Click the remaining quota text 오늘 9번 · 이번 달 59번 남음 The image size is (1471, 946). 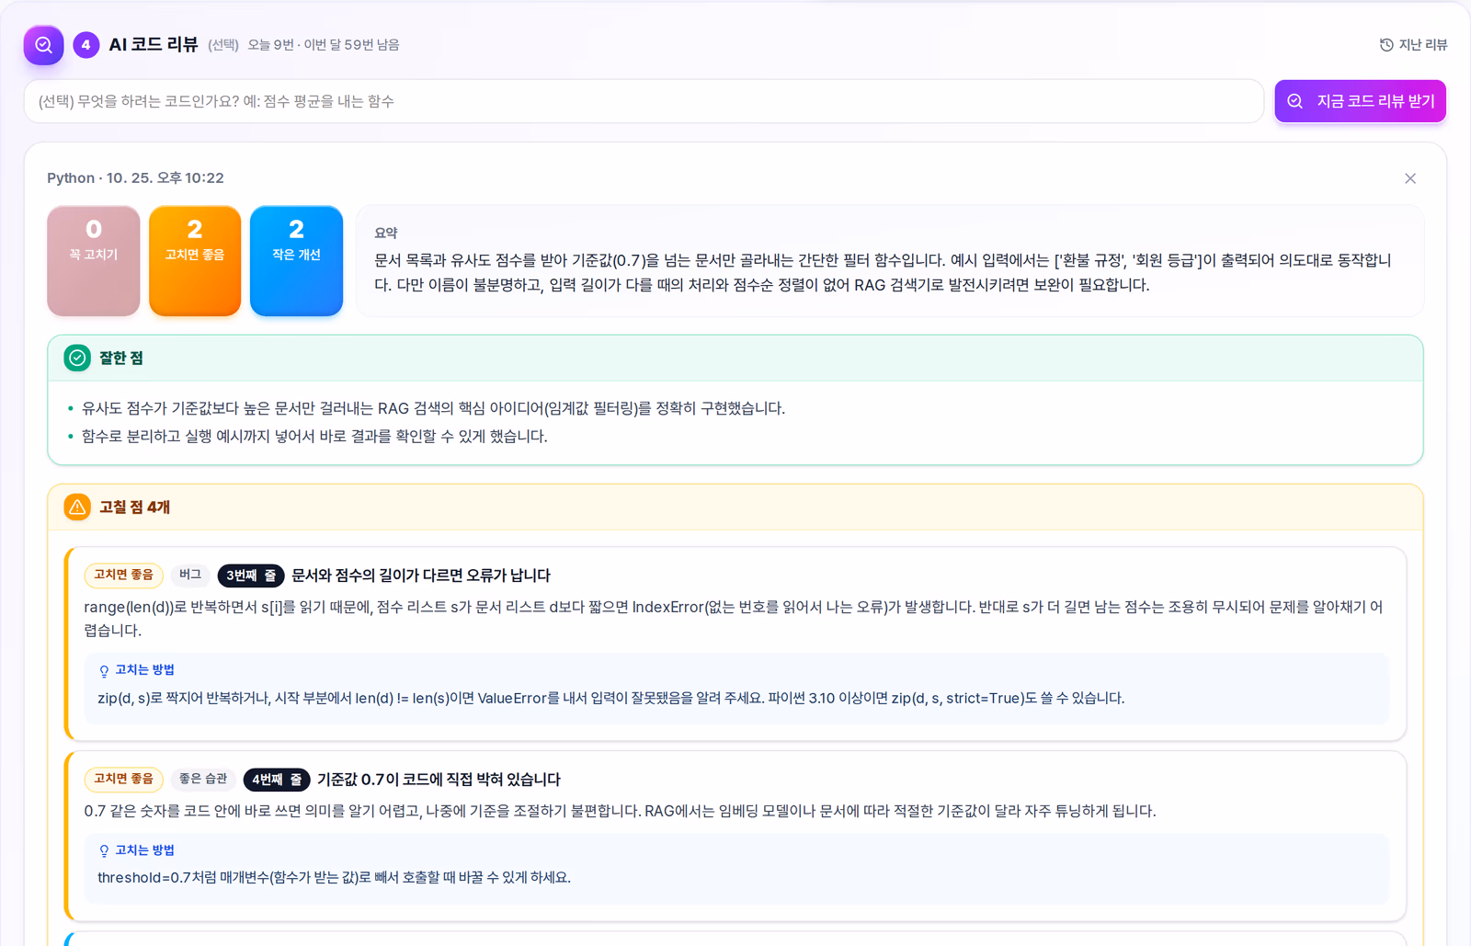(324, 45)
